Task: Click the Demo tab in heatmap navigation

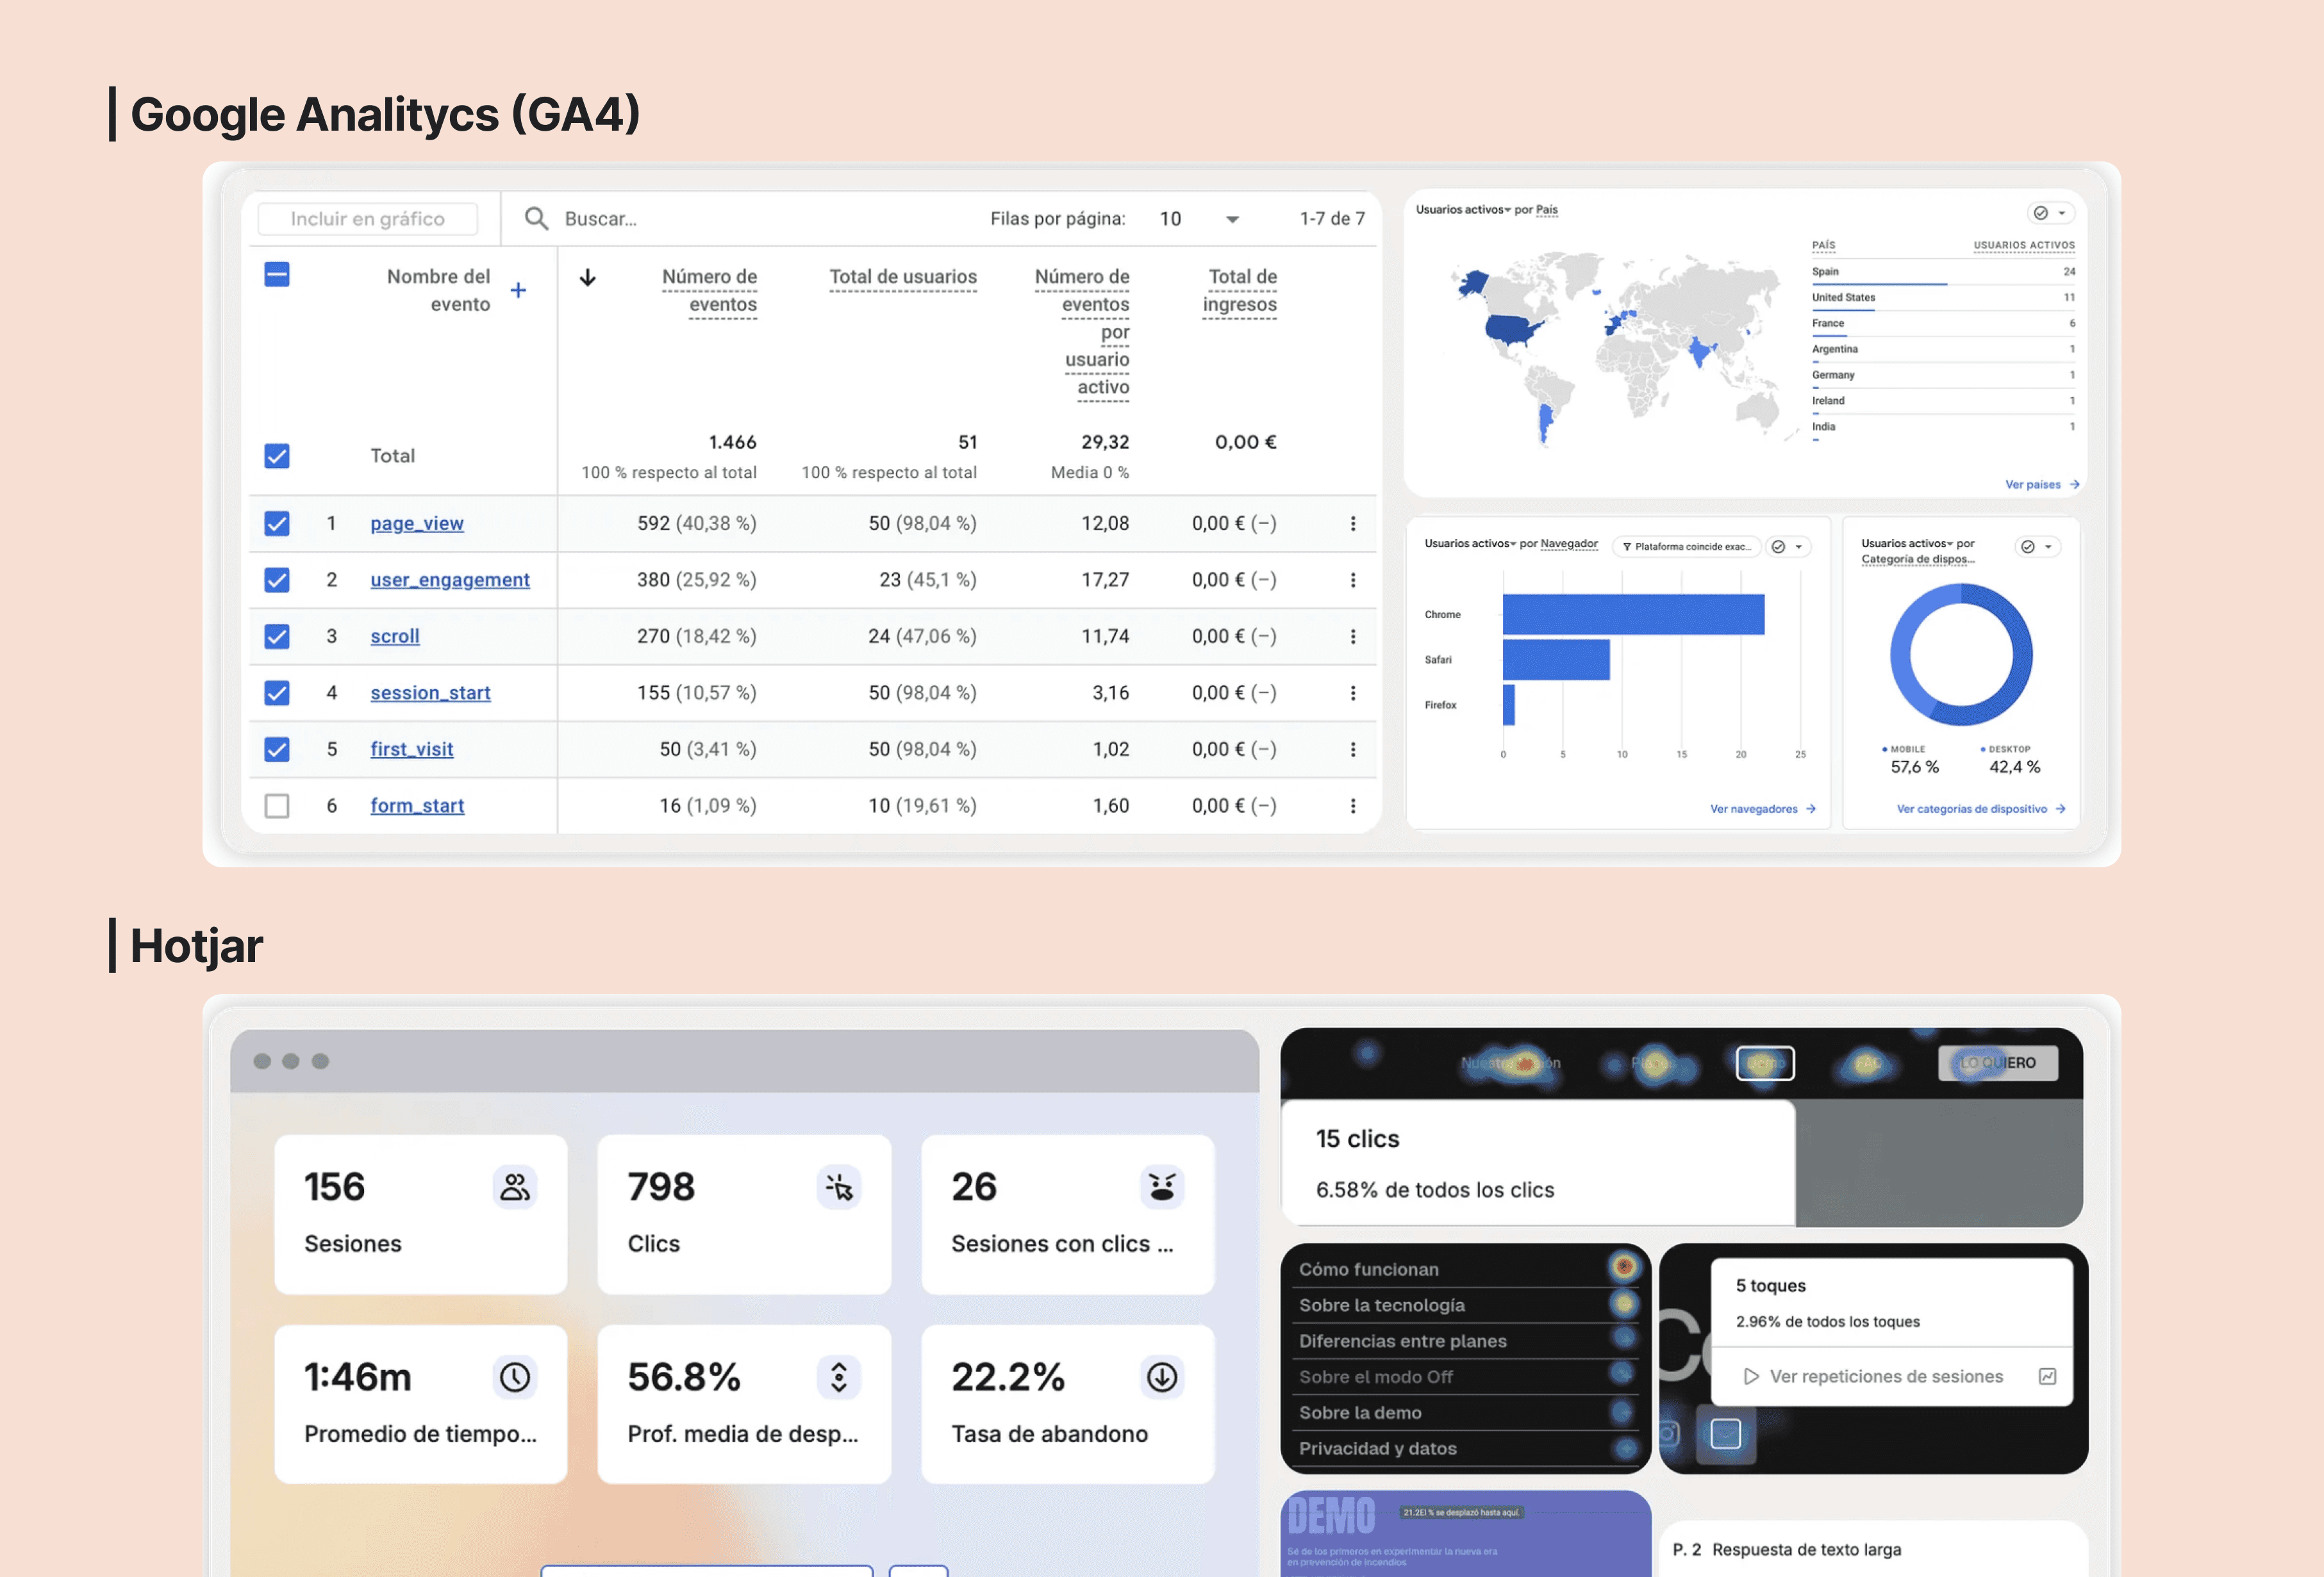Action: point(1765,1062)
